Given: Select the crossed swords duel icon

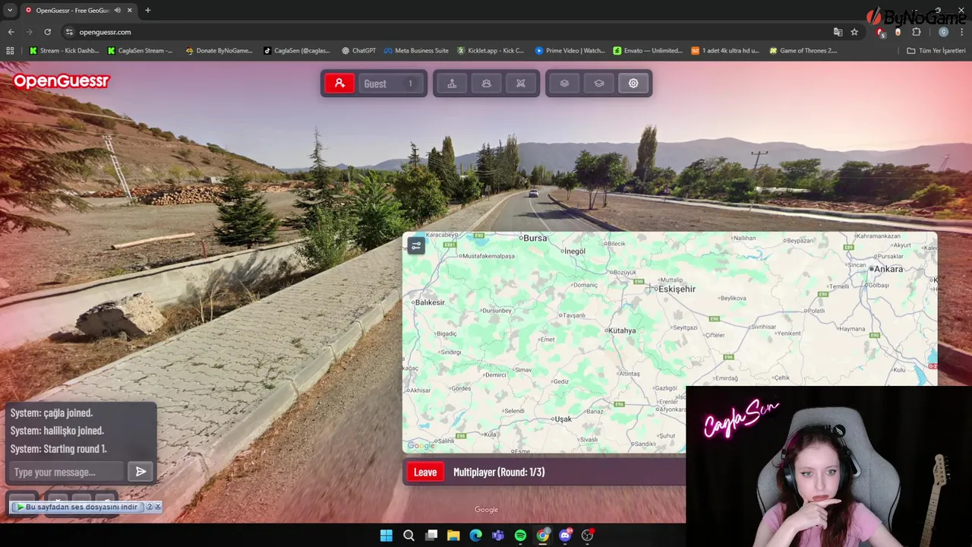Looking at the screenshot, I should 521,84.
